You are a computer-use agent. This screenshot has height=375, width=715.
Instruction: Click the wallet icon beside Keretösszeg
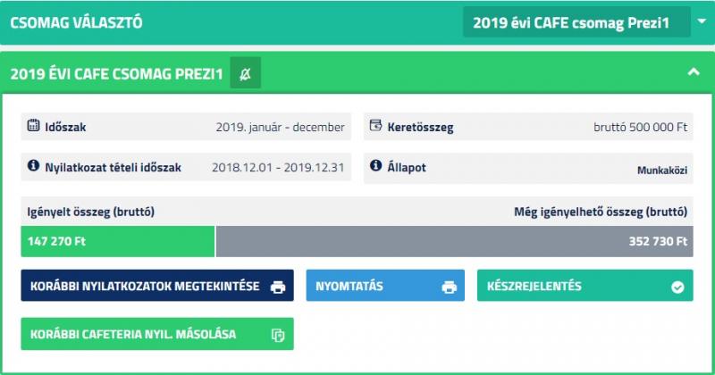(x=375, y=125)
